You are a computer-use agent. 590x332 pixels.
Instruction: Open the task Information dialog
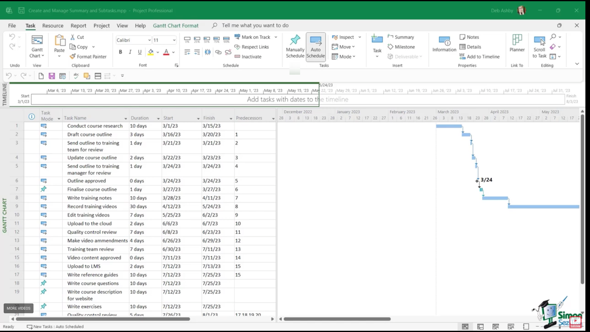[444, 44]
